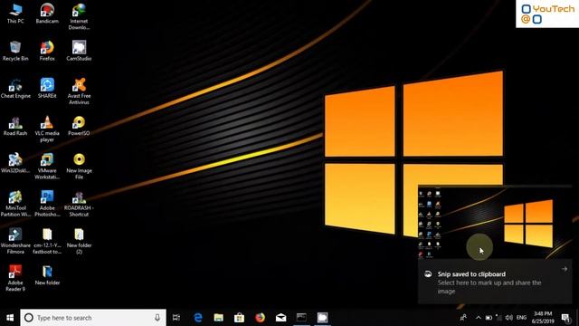Expand the hidden system tray icons
579x326 pixels.
(x=479, y=318)
